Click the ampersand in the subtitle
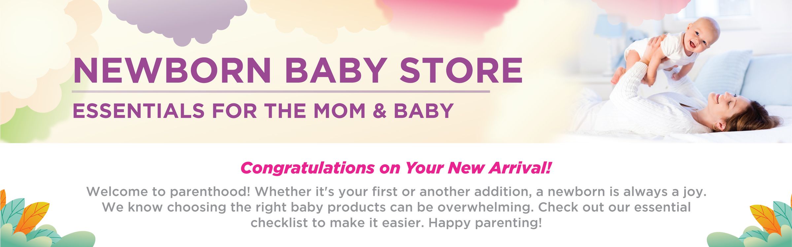The height and width of the screenshot is (247, 792). pos(379,111)
